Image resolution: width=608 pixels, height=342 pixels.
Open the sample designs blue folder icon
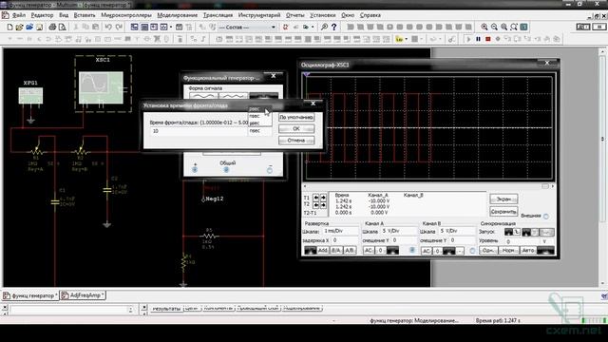pyautogui.click(x=29, y=28)
